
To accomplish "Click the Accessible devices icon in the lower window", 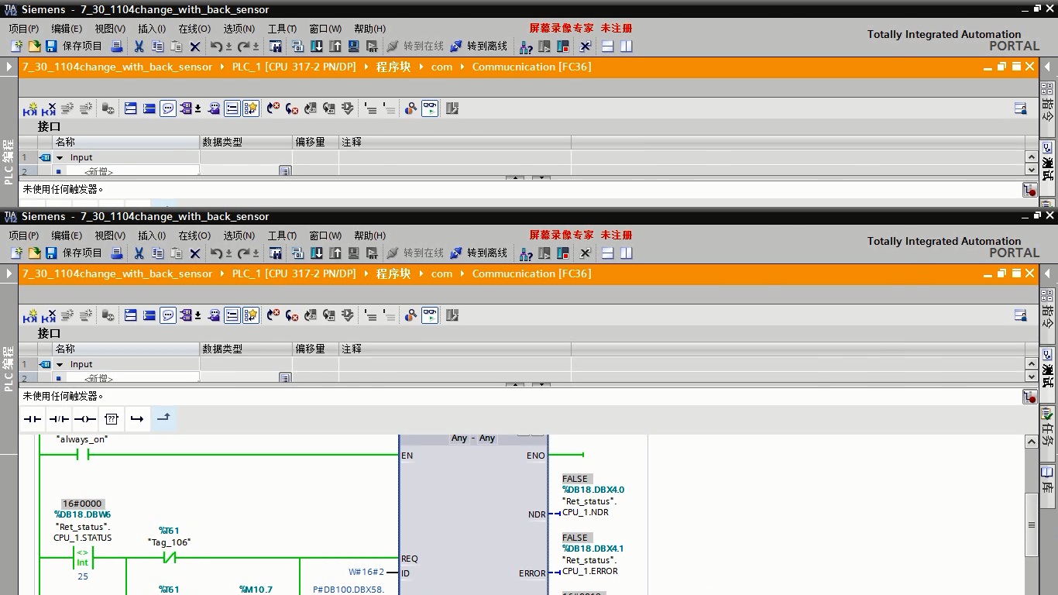I will pos(526,253).
